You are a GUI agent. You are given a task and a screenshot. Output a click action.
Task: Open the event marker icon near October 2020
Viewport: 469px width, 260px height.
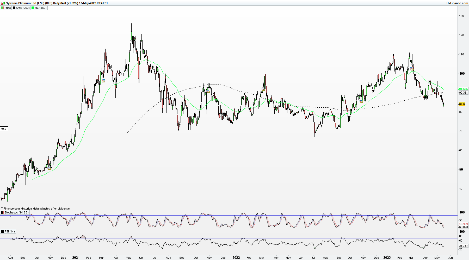click(49, 168)
